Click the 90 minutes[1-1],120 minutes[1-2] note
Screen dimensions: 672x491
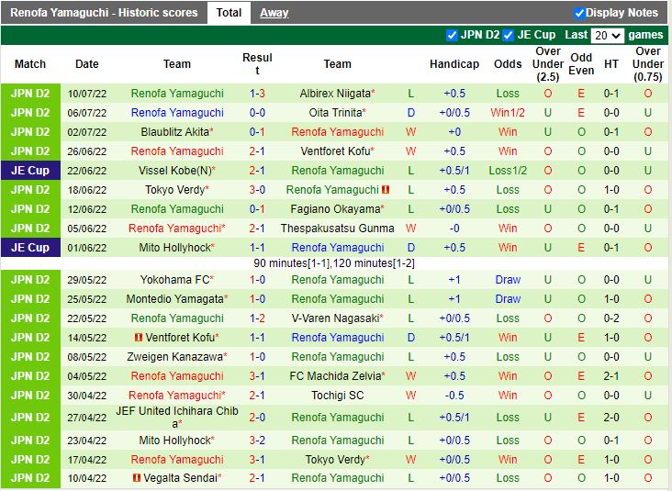coord(334,263)
